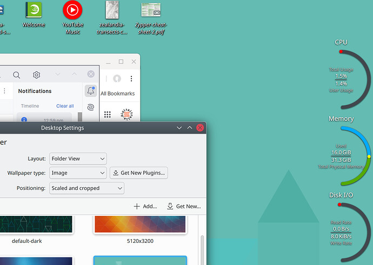
Task: Open the Wallpaper type dropdown showing Image
Action: pos(78,173)
